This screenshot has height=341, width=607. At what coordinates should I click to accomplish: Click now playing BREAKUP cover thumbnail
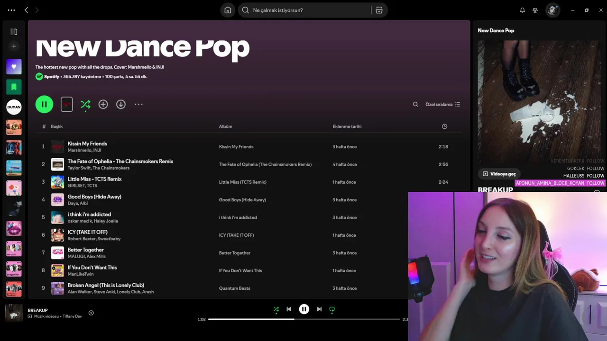tap(14, 313)
